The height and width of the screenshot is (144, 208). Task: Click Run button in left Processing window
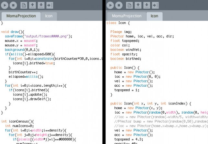pyautogui.click(x=5, y=5)
